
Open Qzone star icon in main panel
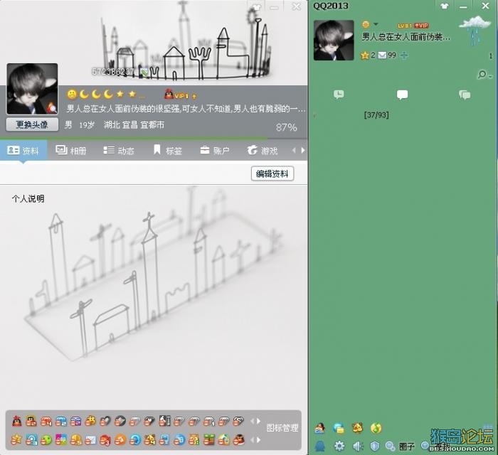(x=364, y=55)
